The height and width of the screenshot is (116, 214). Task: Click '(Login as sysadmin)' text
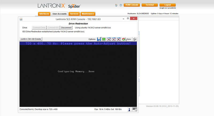click(x=168, y=8)
